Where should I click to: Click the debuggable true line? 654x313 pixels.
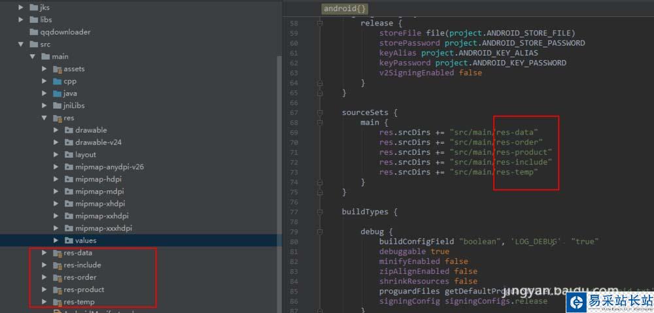(x=414, y=252)
